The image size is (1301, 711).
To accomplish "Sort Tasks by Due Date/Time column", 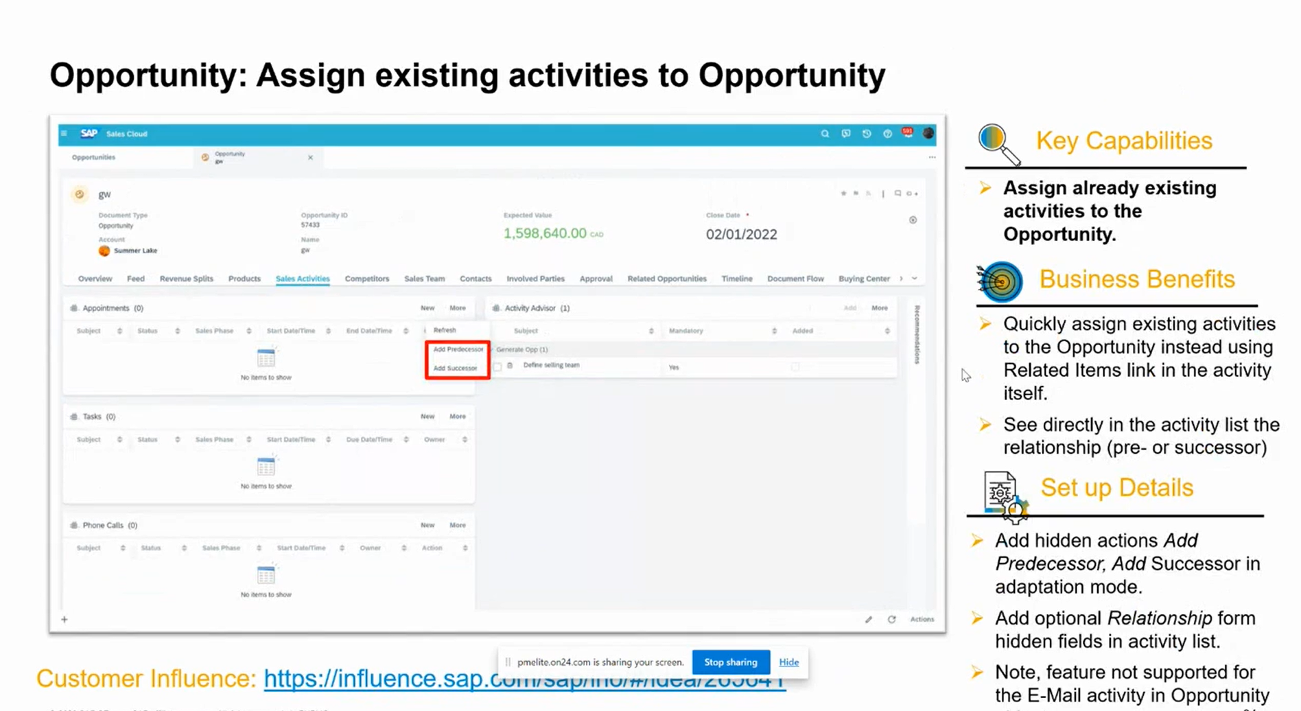I will point(406,439).
